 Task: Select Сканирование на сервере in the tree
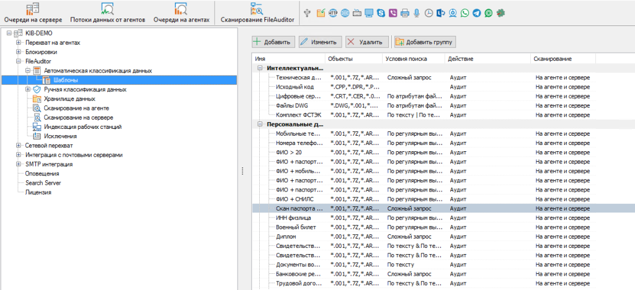click(78, 117)
